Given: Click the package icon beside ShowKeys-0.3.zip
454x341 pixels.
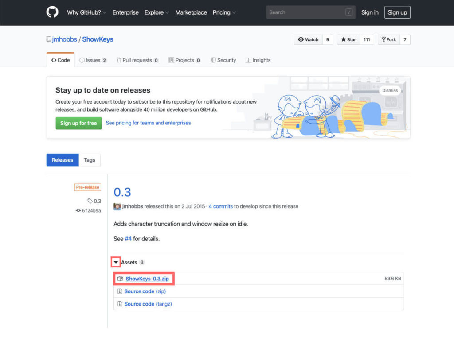Looking at the screenshot, I should tap(120, 279).
